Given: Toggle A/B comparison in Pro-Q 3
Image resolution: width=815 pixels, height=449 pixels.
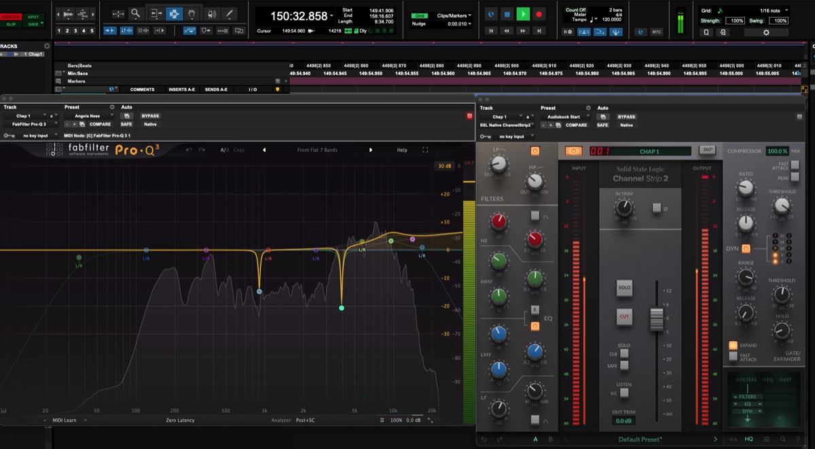Looking at the screenshot, I should [224, 150].
